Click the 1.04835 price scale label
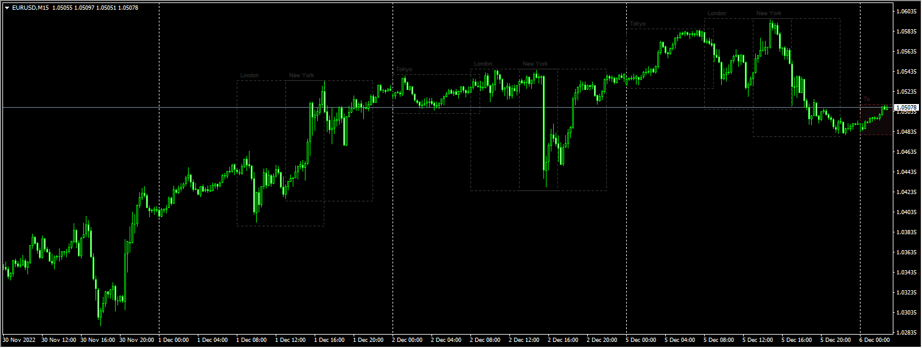The height and width of the screenshot is (348, 922). click(907, 132)
